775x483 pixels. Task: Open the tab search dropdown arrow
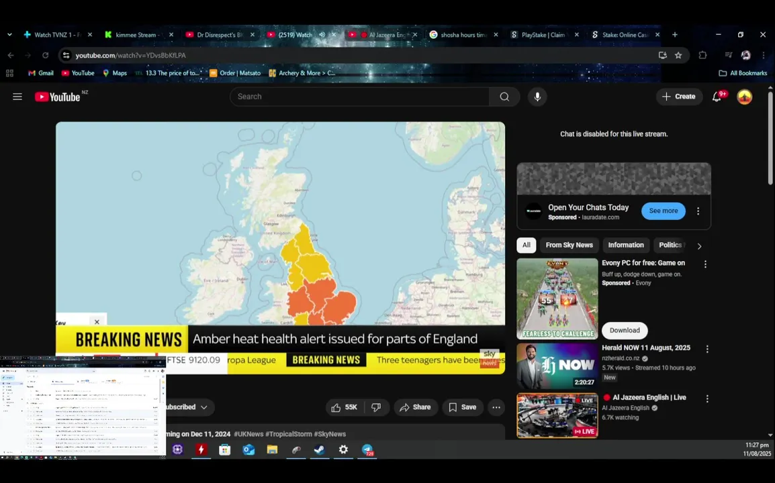tap(9, 35)
